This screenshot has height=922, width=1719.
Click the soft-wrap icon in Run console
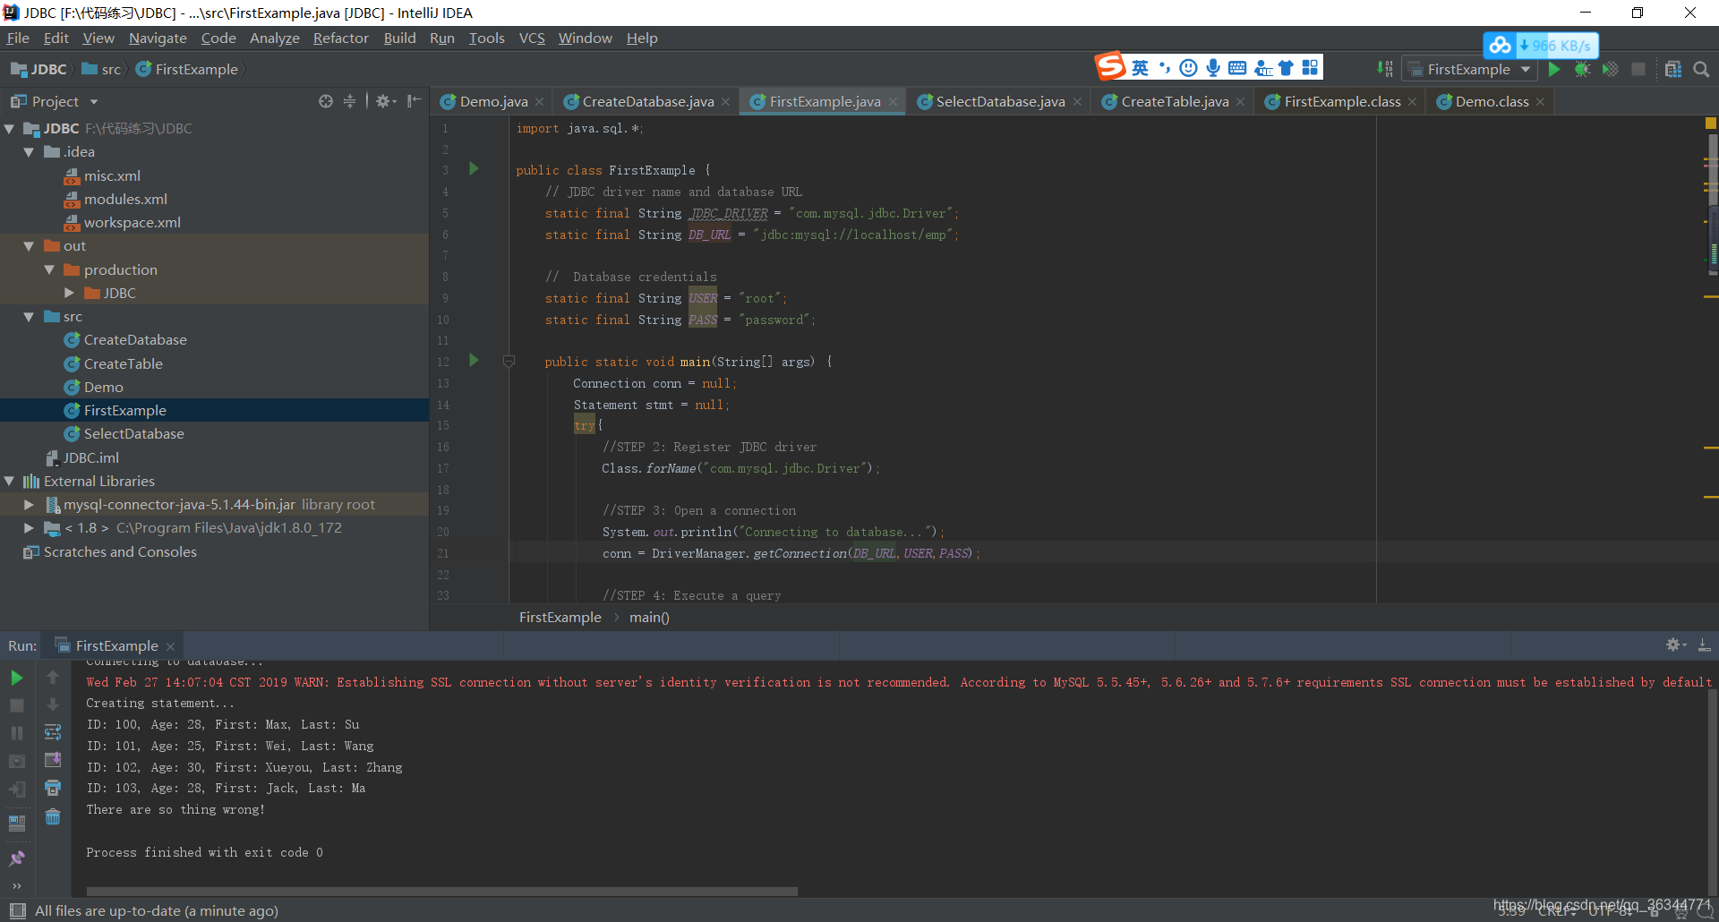tap(53, 732)
